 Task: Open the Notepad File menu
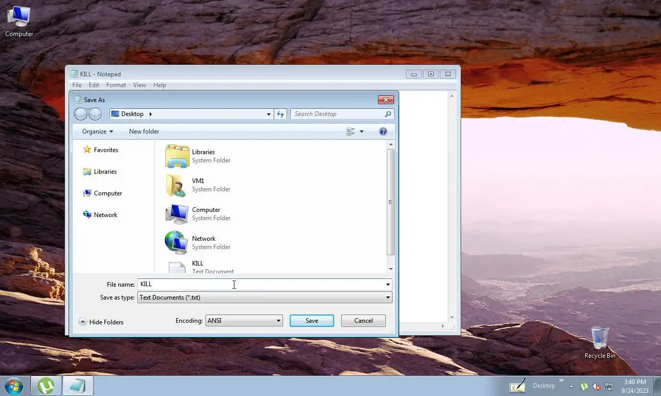pos(77,85)
